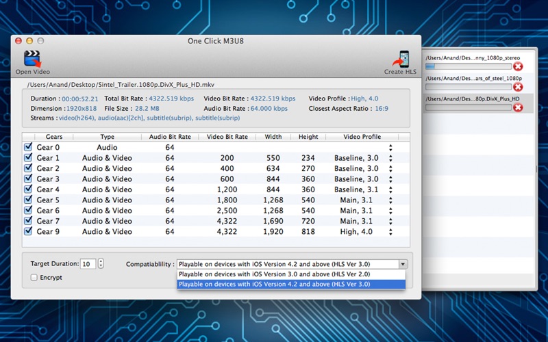Open Gear 1 Baseline 3.0 profile selector
Viewport: 548px width, 342px height.
390,158
